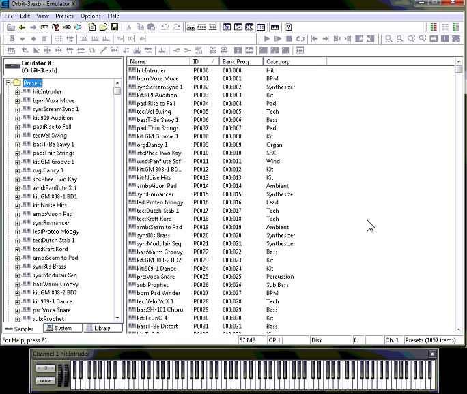Open the Options menu
Image resolution: width=467 pixels, height=394 pixels.
(x=91, y=16)
